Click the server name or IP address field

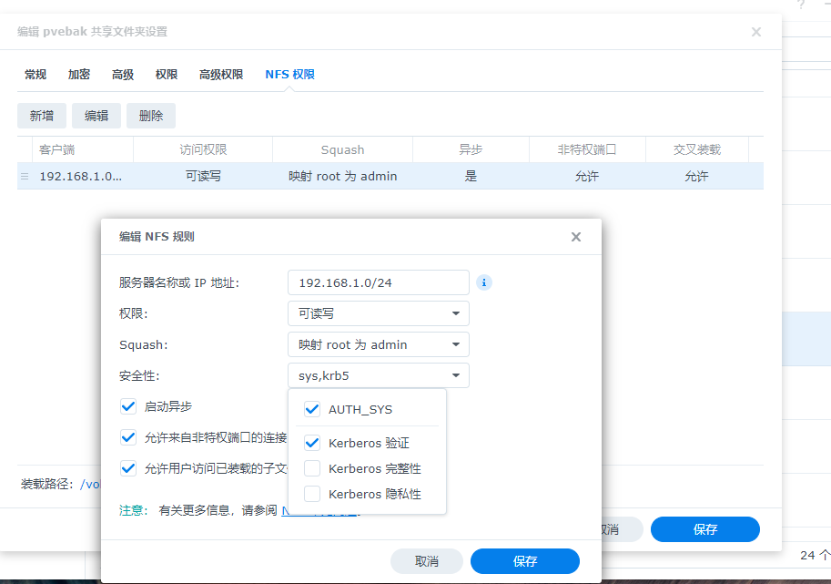[378, 282]
